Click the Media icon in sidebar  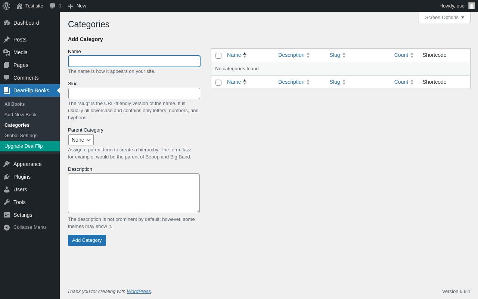click(7, 52)
